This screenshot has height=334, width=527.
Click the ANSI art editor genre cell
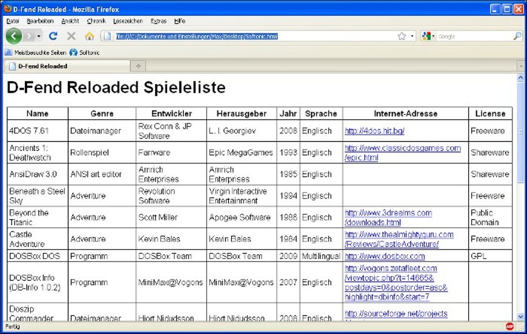[102, 174]
